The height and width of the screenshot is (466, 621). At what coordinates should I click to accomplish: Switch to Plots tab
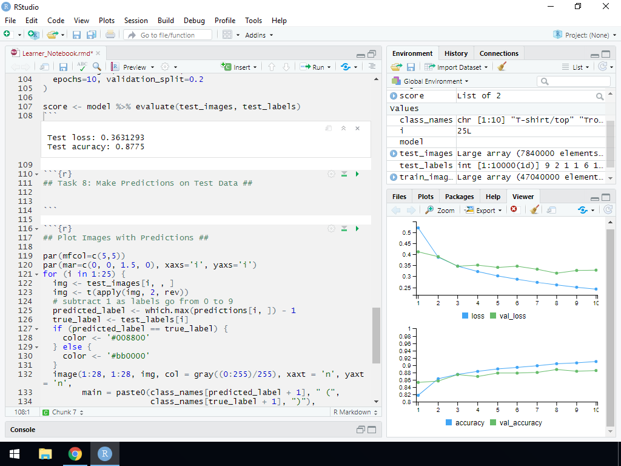click(x=425, y=197)
